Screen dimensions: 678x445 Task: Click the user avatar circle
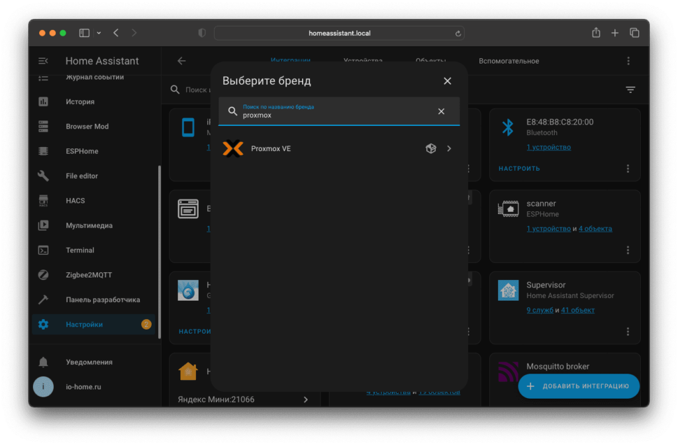(x=43, y=387)
